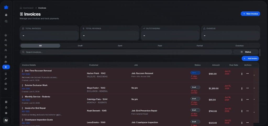Go to Dashboard breadcrumb link
268x126 pixels.
click(28, 8)
